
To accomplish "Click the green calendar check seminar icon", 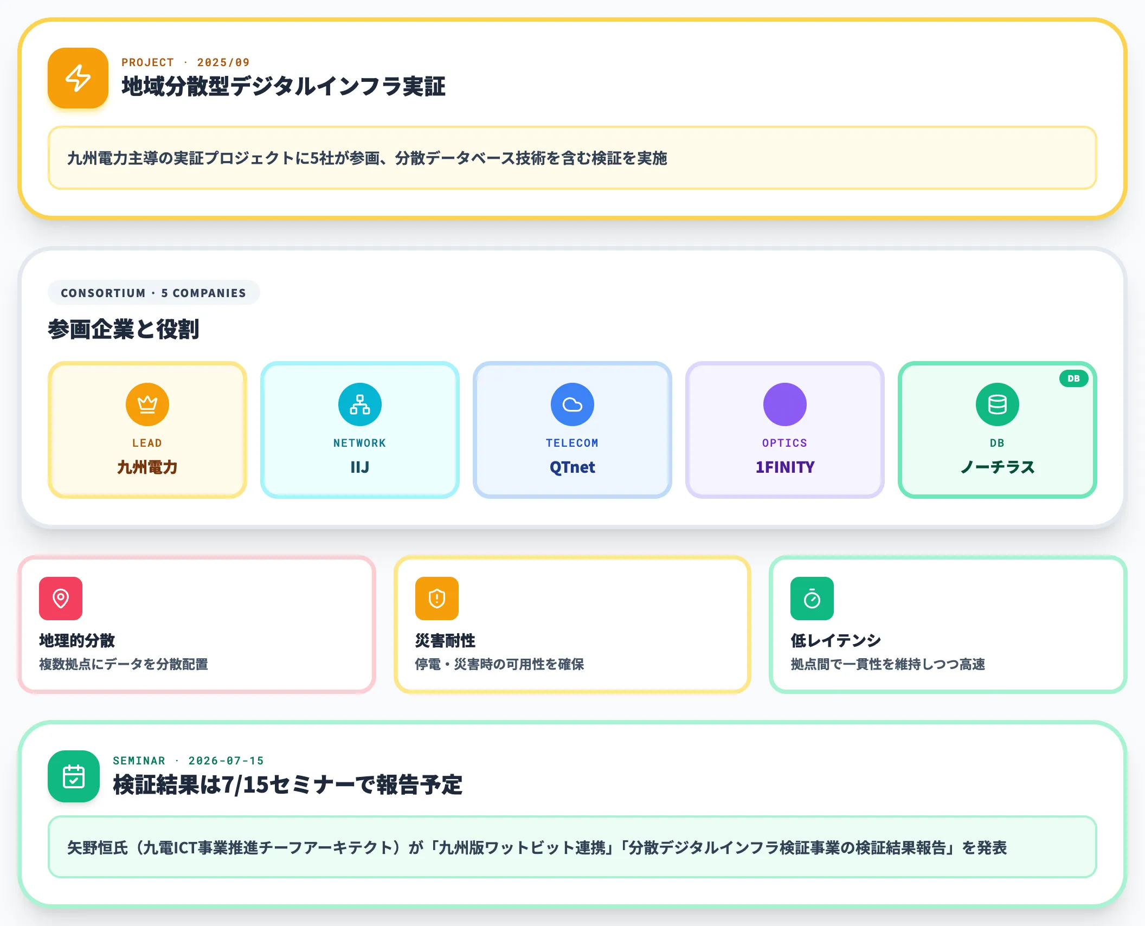I will click(x=74, y=776).
